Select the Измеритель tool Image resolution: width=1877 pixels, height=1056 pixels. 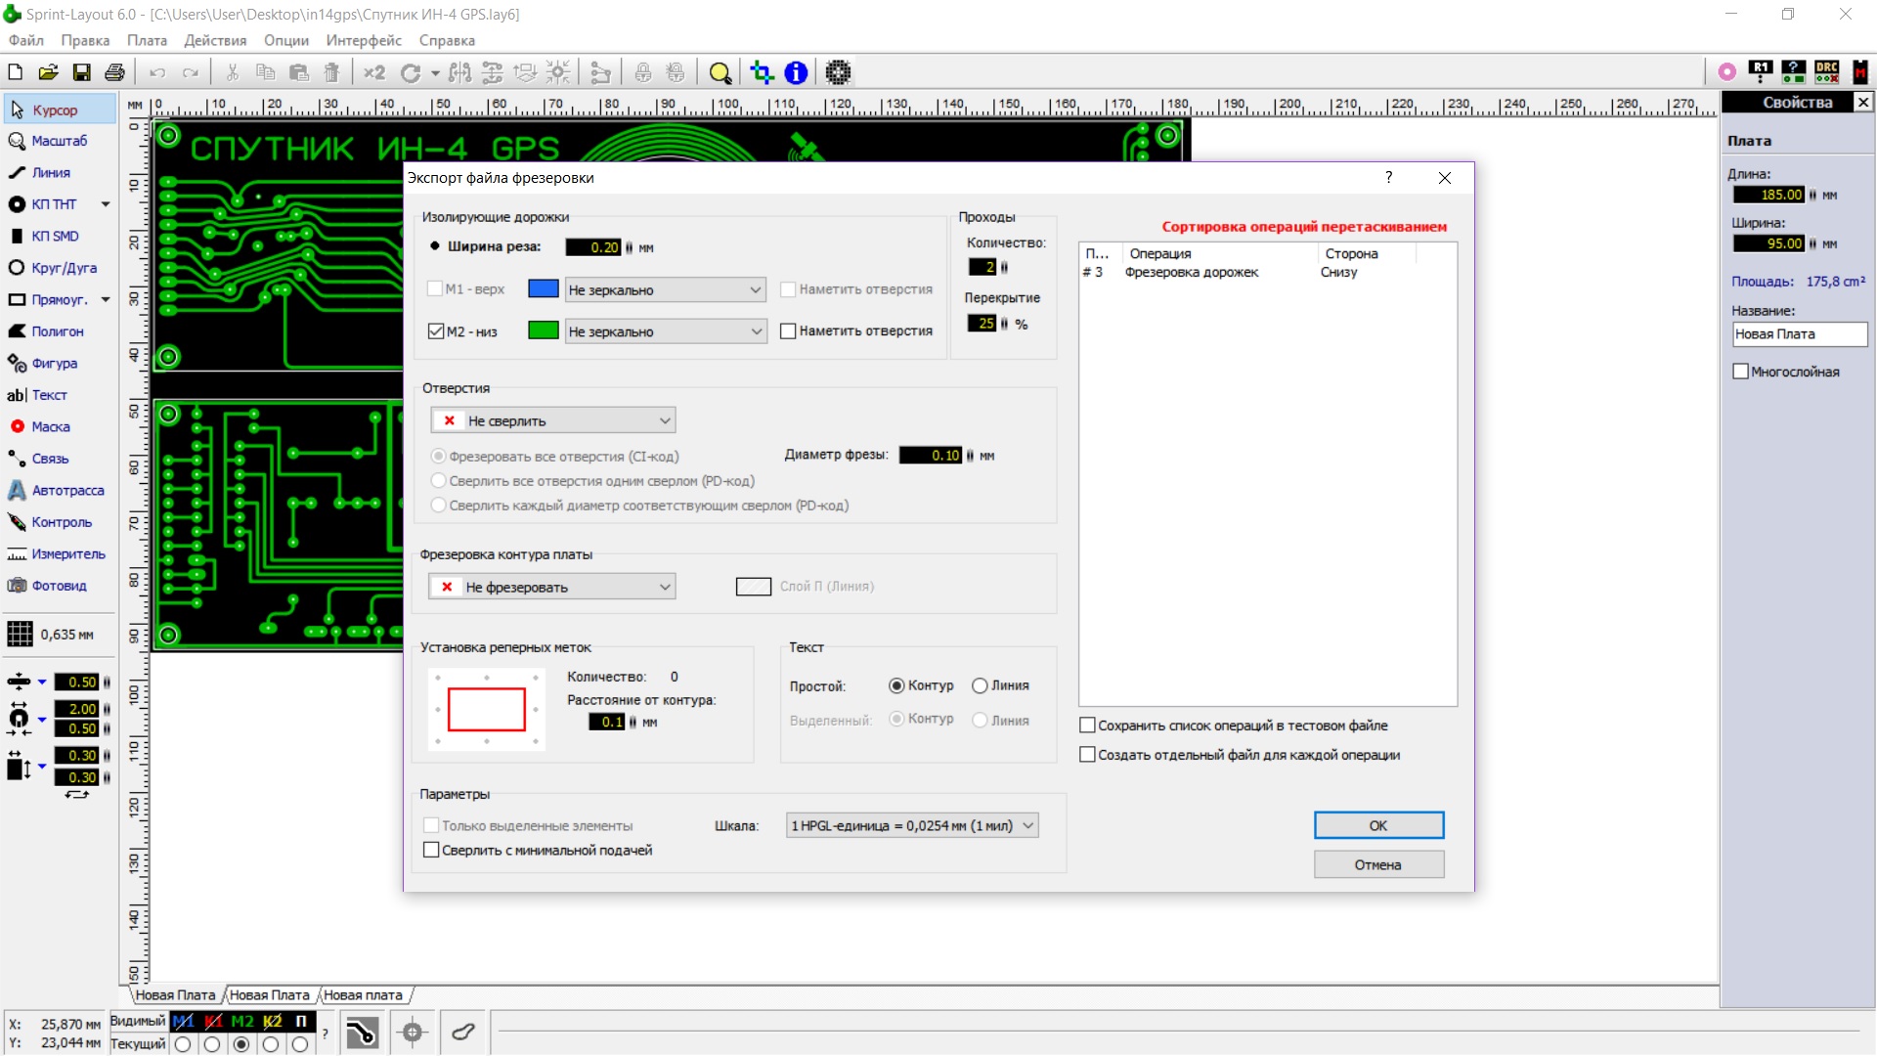[67, 553]
